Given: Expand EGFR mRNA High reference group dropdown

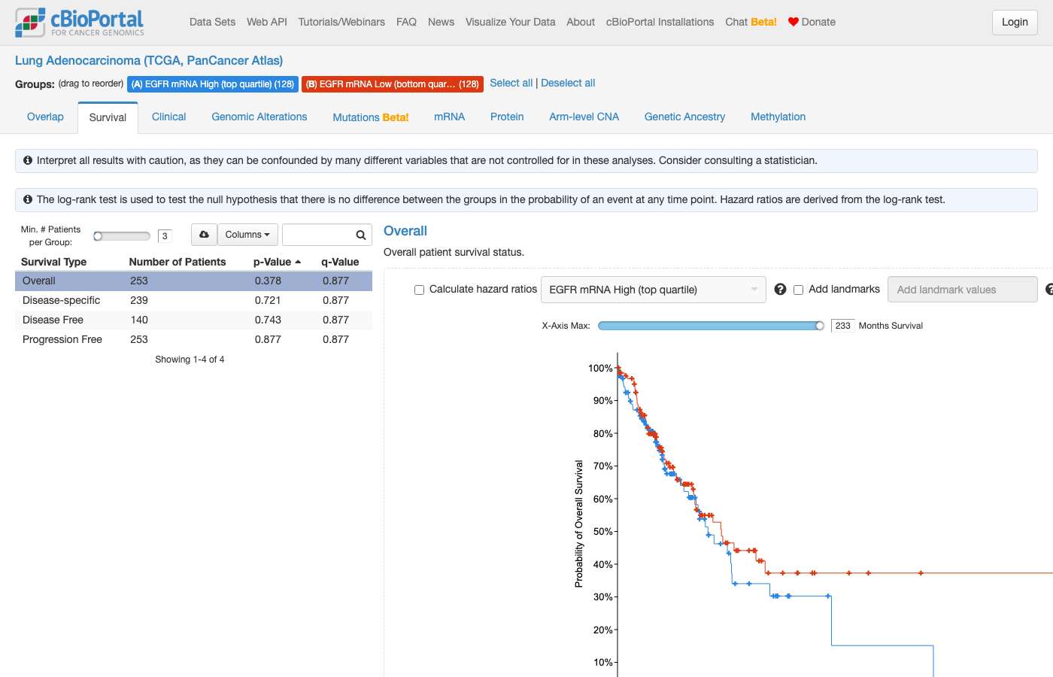Looking at the screenshot, I should pyautogui.click(x=653, y=290).
